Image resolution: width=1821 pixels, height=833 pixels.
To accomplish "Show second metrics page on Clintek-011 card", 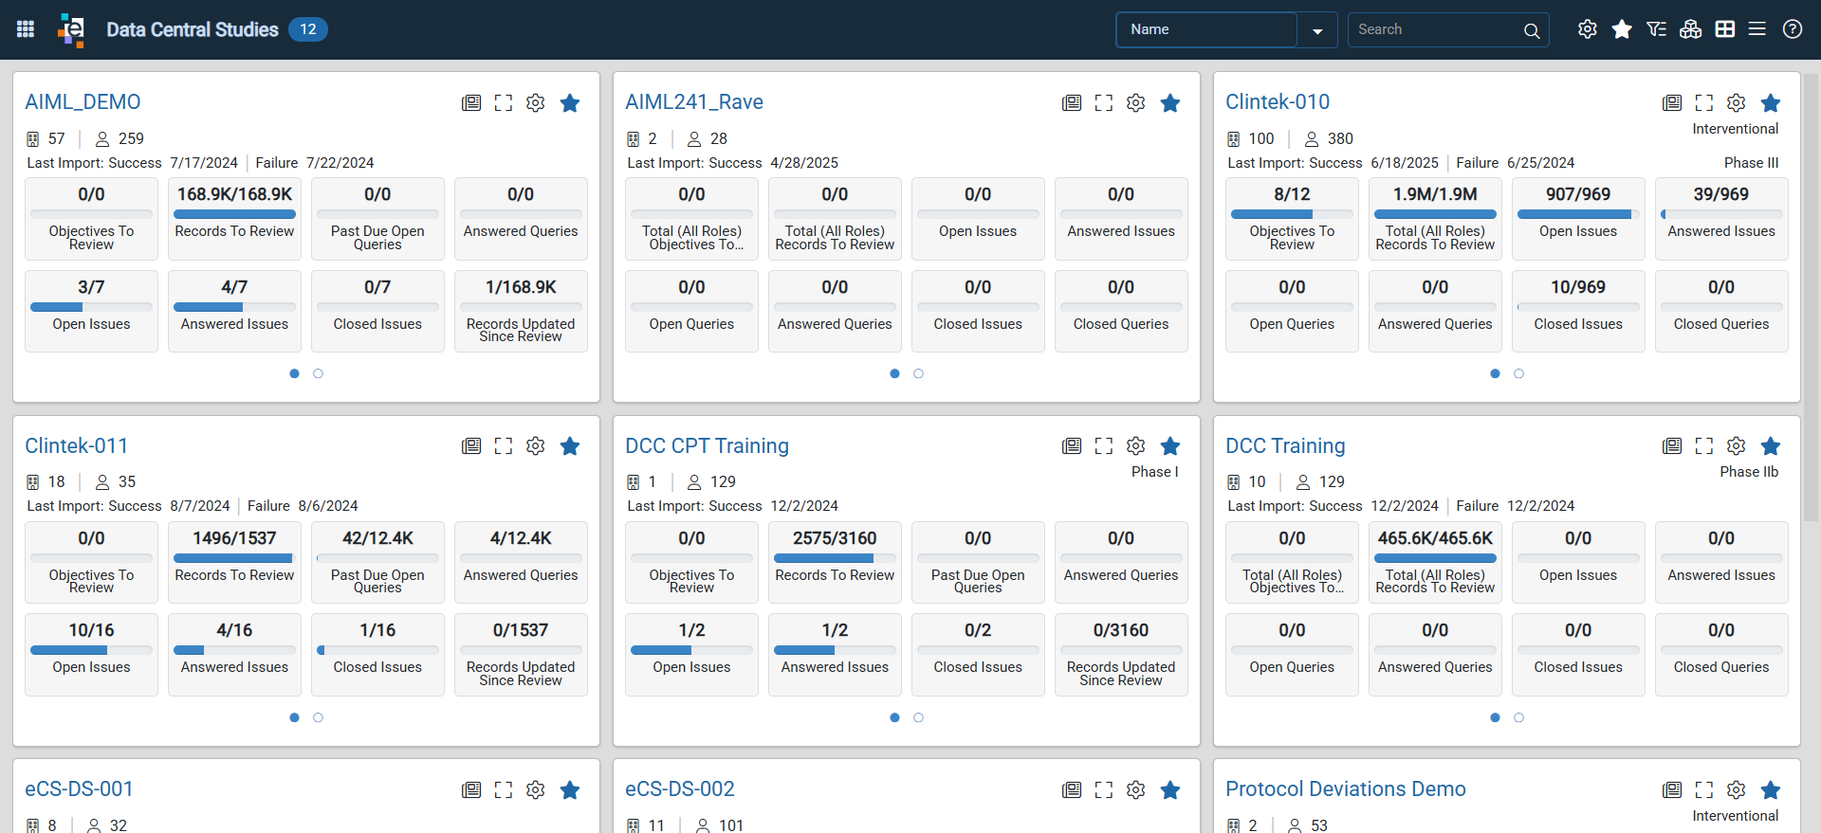I will [x=318, y=717].
